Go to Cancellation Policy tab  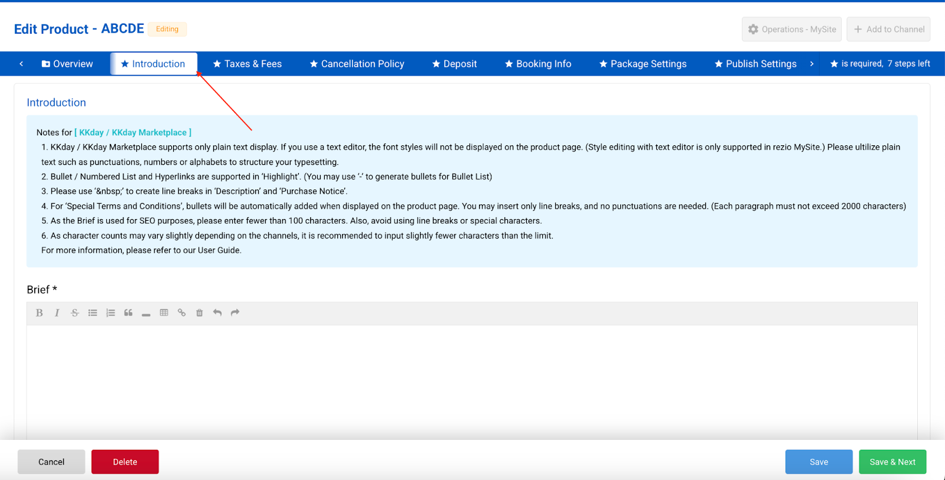point(357,64)
